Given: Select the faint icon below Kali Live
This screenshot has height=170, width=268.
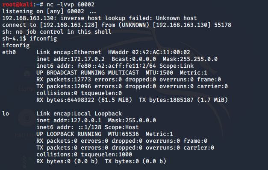Looking at the screenshot, I should [x=26, y=162].
